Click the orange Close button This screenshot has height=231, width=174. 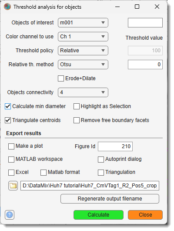(x=145, y=215)
